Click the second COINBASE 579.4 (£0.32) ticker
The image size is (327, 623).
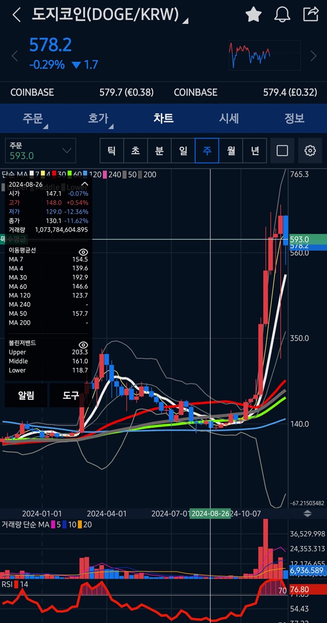point(245,92)
